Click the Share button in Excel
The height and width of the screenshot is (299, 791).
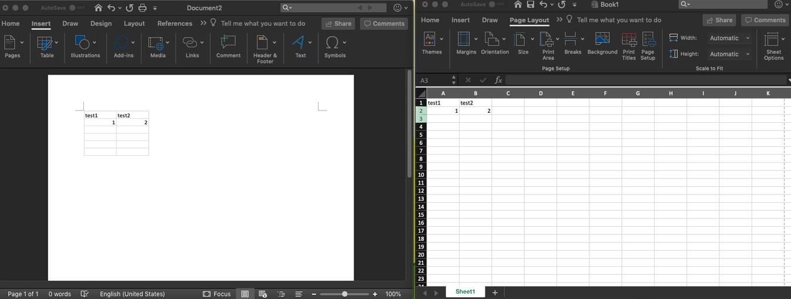pyautogui.click(x=719, y=20)
